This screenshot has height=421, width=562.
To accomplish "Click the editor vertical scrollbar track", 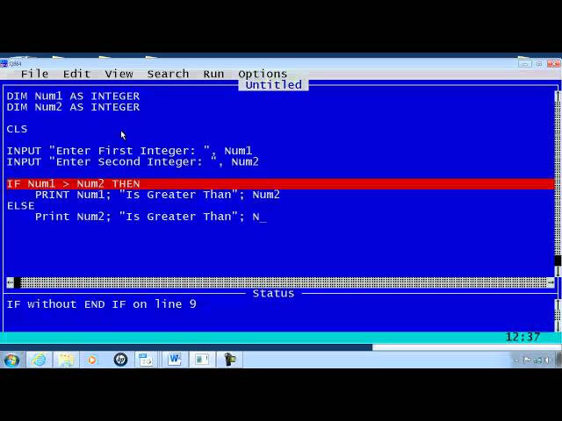I will pos(558,179).
